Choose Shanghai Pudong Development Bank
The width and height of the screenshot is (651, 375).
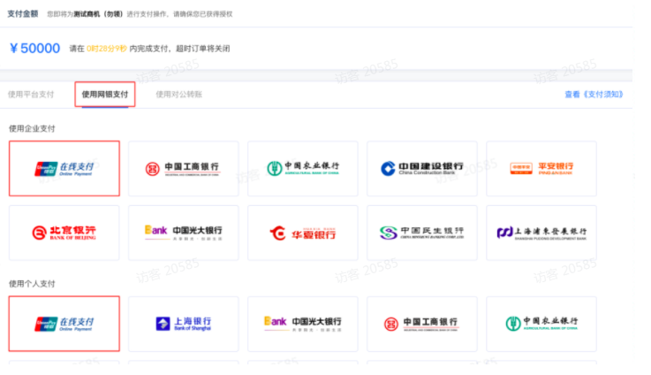pos(541,233)
